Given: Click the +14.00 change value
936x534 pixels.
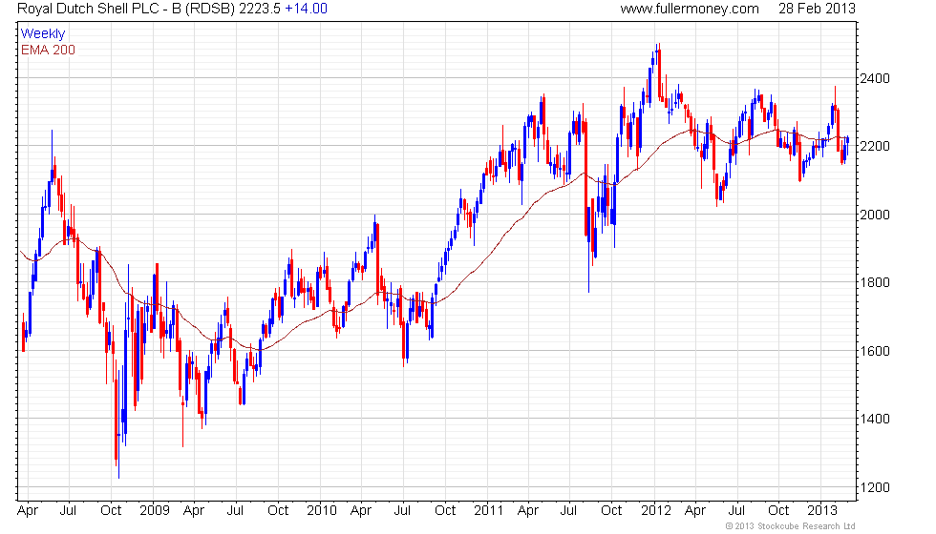Looking at the screenshot, I should (x=306, y=9).
